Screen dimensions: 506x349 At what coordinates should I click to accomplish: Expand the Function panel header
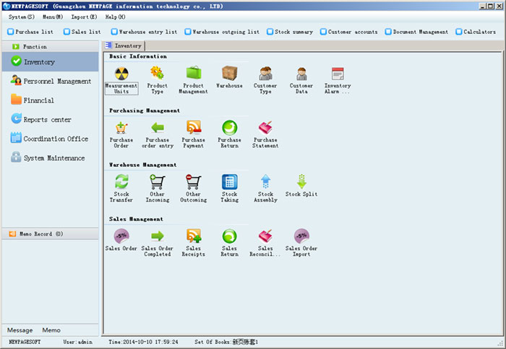coord(35,46)
